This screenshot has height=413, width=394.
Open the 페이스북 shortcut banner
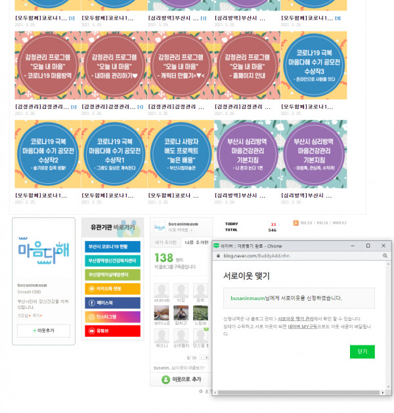(111, 303)
